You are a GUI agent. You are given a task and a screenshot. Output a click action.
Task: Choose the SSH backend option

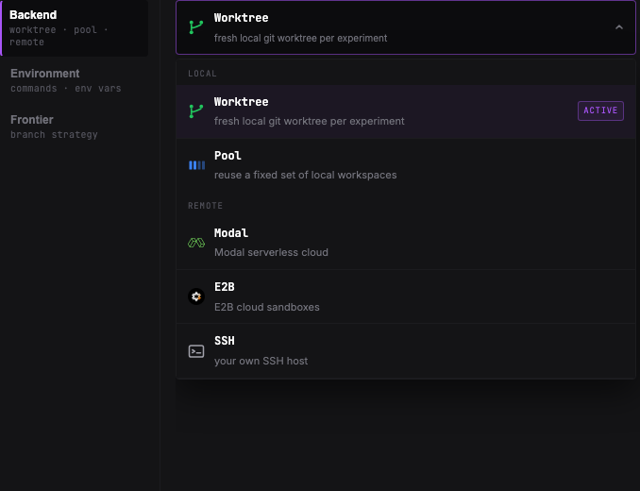pyautogui.click(x=406, y=351)
